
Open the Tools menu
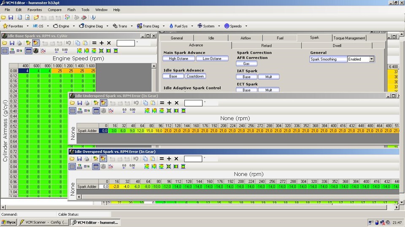(85, 10)
